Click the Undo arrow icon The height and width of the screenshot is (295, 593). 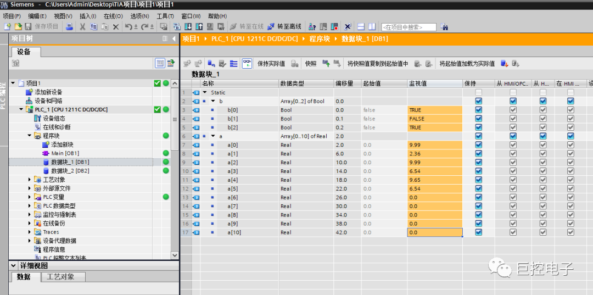[128, 27]
